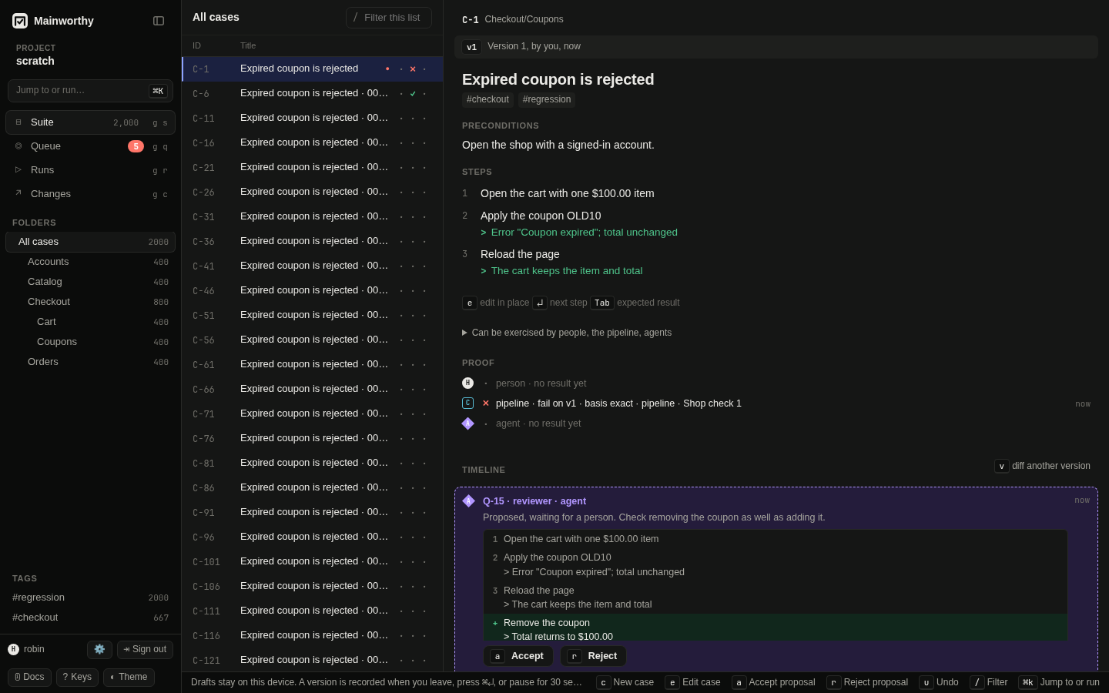This screenshot has height=693, width=1109.
Task: Click the red X fail marker on row C-1
Action: (413, 69)
